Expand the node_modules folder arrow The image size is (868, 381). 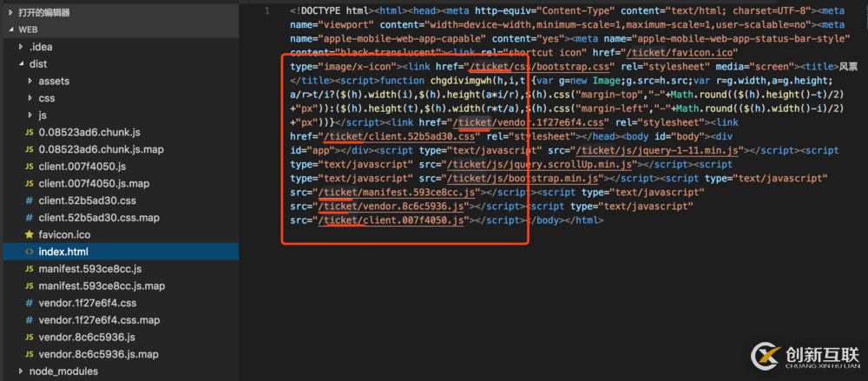(x=21, y=371)
